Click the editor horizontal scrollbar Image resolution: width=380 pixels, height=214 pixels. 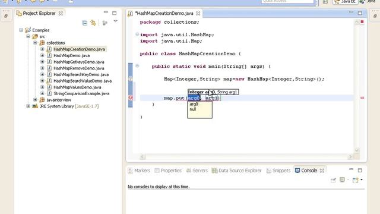pos(246,157)
